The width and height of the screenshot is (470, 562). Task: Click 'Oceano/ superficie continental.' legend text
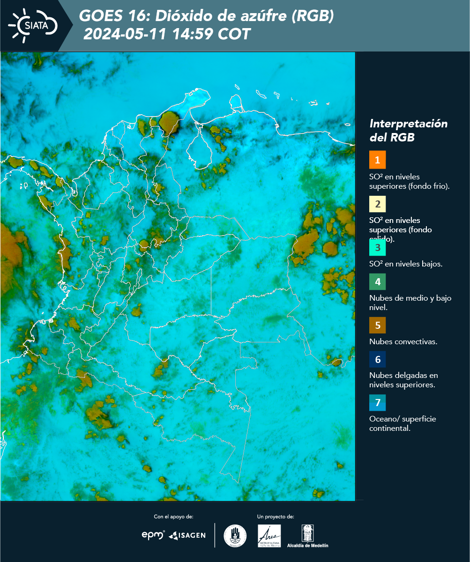click(403, 423)
